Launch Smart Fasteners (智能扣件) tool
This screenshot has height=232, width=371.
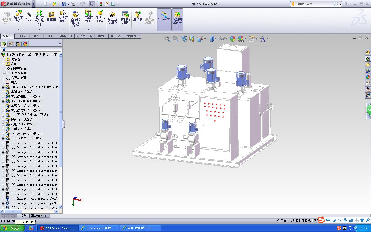pyautogui.click(x=51, y=18)
